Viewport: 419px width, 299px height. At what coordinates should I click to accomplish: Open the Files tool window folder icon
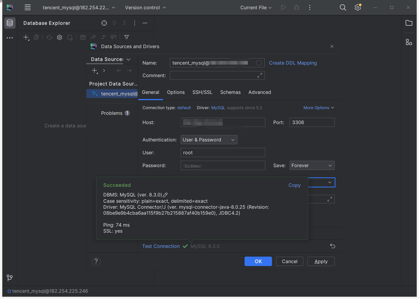[409, 23]
